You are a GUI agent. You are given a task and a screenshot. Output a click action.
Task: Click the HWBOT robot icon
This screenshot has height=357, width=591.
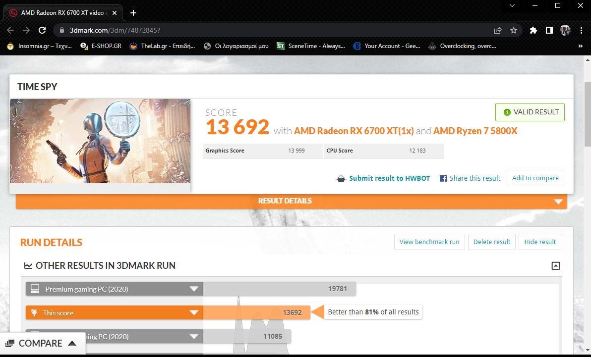coord(341,178)
